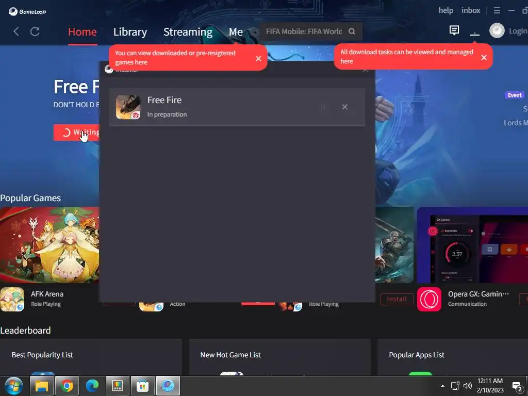Image resolution: width=528 pixels, height=396 pixels.
Task: Click the Waiting button on the banner
Action: (x=76, y=133)
